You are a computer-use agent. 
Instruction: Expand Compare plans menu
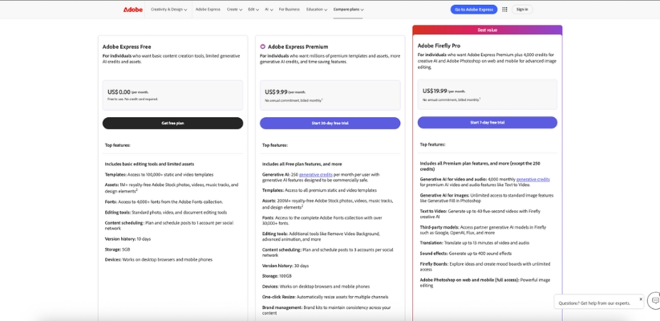pos(349,10)
